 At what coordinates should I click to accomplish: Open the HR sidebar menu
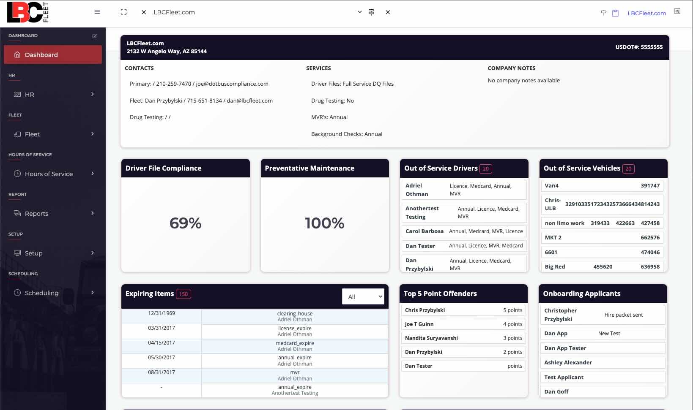point(53,94)
